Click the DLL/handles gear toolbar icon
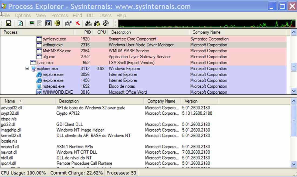Viewport: 297px width, 177px height. coord(57,23)
